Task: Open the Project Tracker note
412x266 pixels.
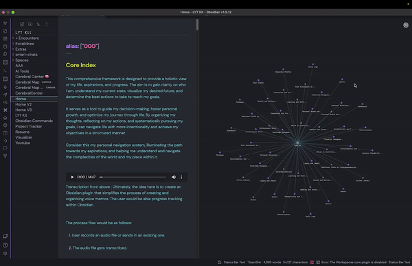Action: [x=28, y=126]
